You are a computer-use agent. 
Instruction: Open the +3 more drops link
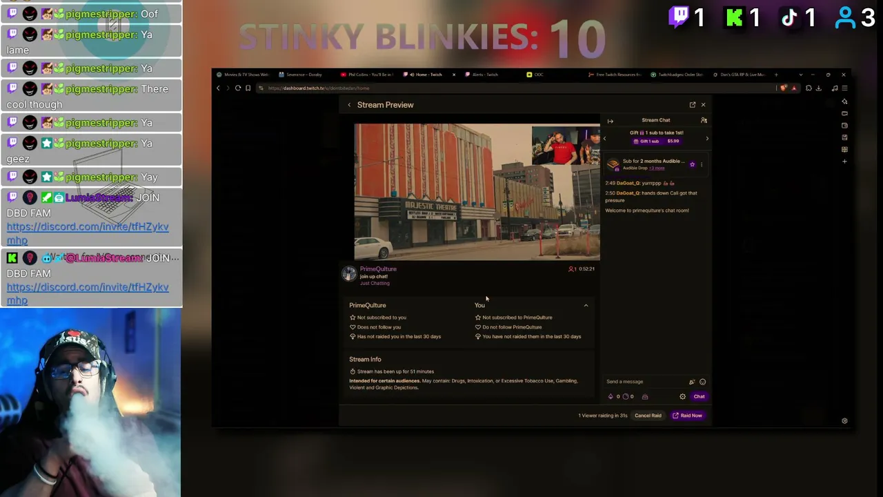[657, 168]
